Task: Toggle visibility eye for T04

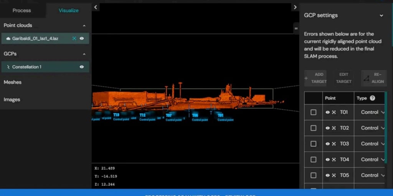Action: point(328,159)
